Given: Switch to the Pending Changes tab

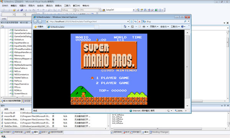Looking at the screenshot, I should 159,132.
